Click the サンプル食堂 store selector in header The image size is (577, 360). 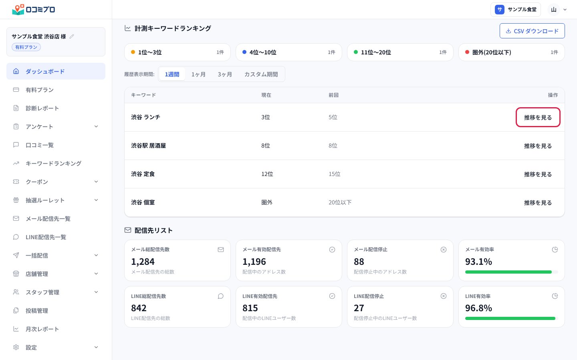pos(516,10)
